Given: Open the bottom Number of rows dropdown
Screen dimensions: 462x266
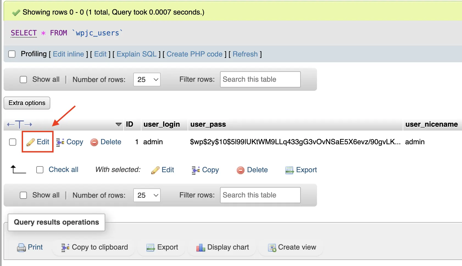Looking at the screenshot, I should (147, 195).
